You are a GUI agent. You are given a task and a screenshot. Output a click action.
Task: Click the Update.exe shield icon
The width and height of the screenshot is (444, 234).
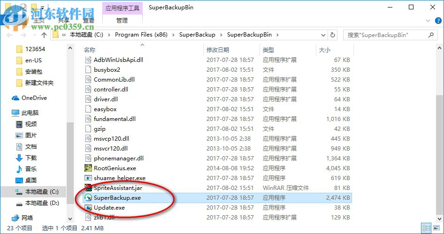88,208
